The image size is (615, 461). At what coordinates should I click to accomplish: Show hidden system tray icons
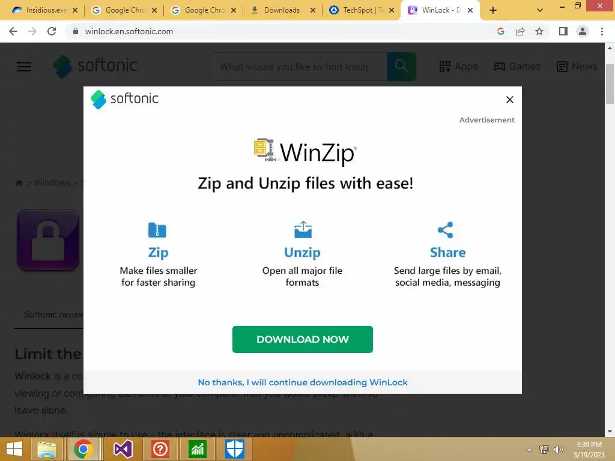(529, 450)
